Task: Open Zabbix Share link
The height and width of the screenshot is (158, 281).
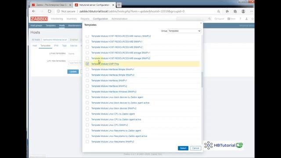Action: [231, 19]
